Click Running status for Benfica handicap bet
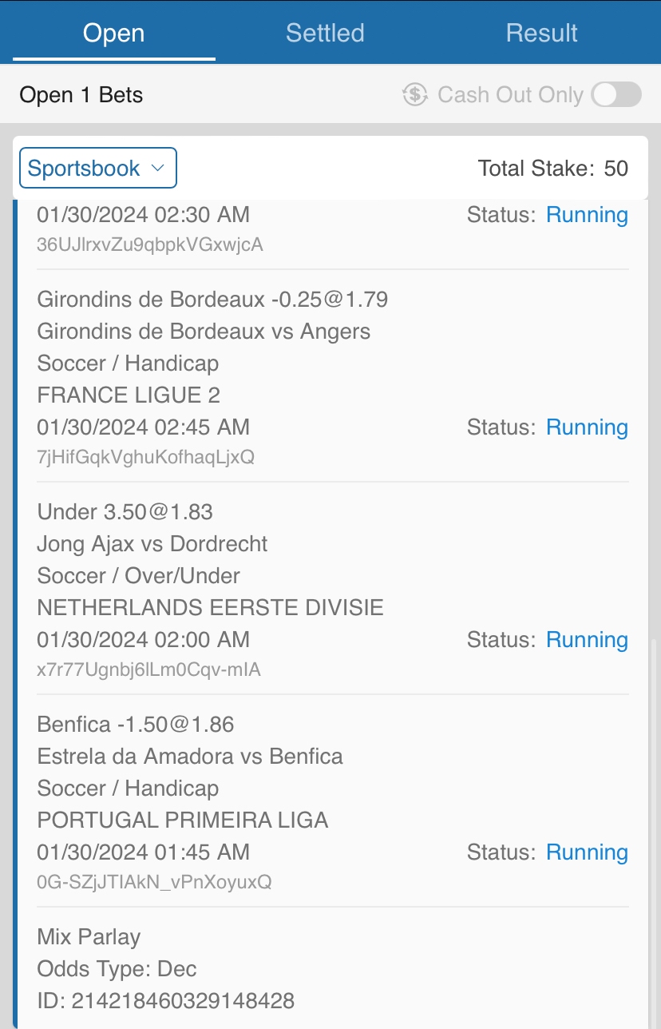661x1029 pixels. [587, 852]
